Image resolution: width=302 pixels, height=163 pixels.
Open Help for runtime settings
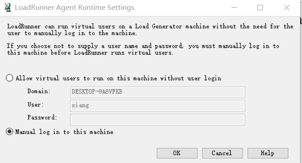click(x=268, y=153)
